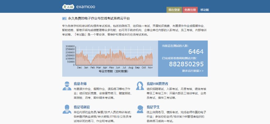Click the heading 永久免费的电子作业与在线考试系统云平台
270x124 pixels.
[99, 18]
